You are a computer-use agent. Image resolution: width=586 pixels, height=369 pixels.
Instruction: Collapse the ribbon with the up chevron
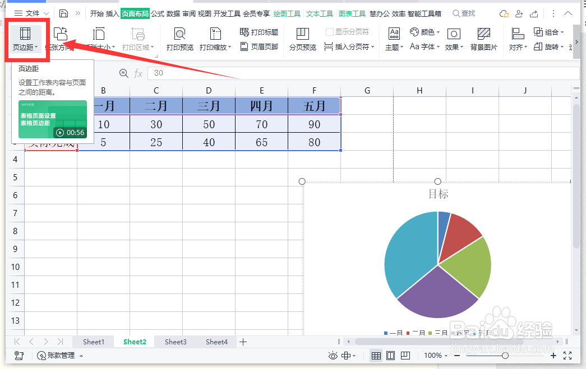[x=567, y=13]
